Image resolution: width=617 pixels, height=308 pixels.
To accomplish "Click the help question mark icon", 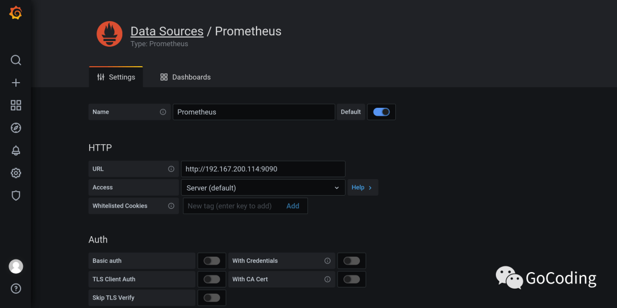I will pyautogui.click(x=16, y=288).
